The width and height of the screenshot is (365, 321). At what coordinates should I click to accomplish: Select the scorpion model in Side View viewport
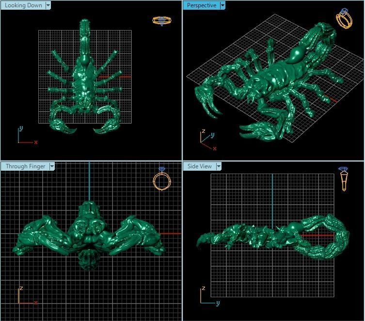[x=273, y=237]
